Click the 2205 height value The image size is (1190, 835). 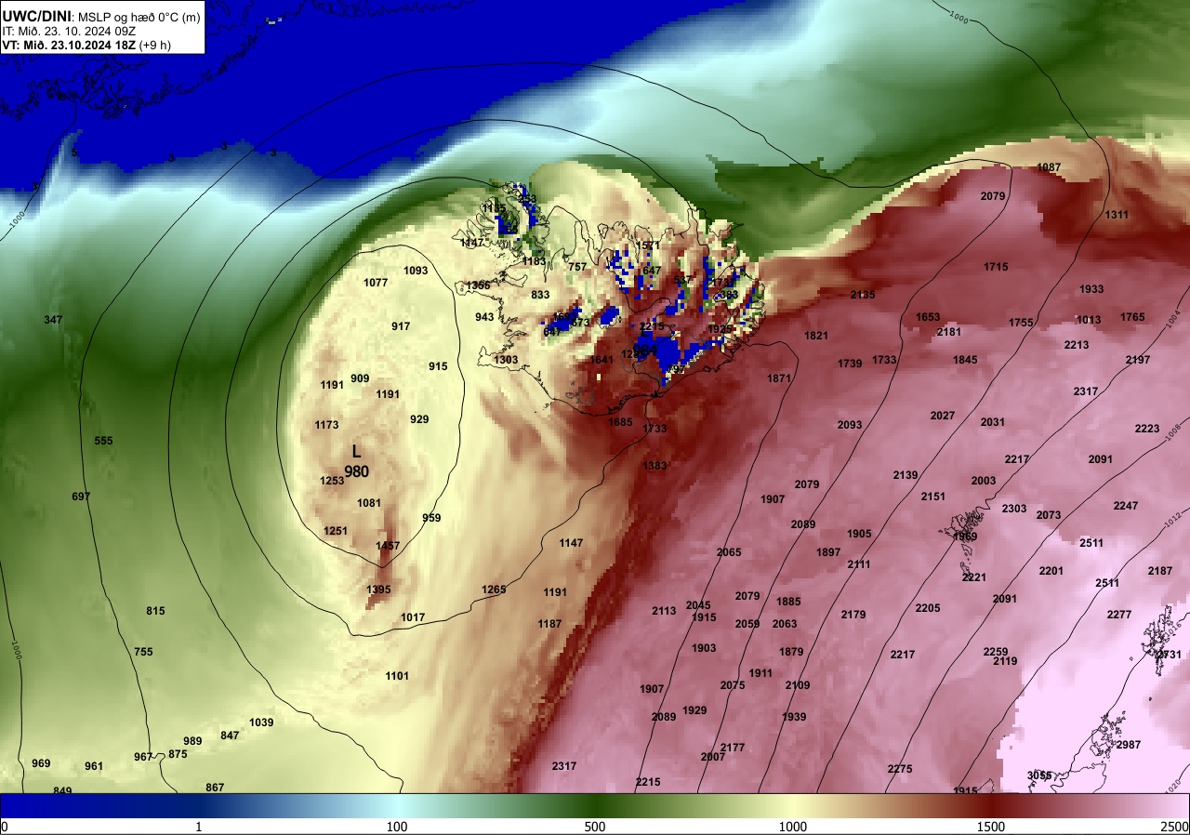tap(928, 608)
